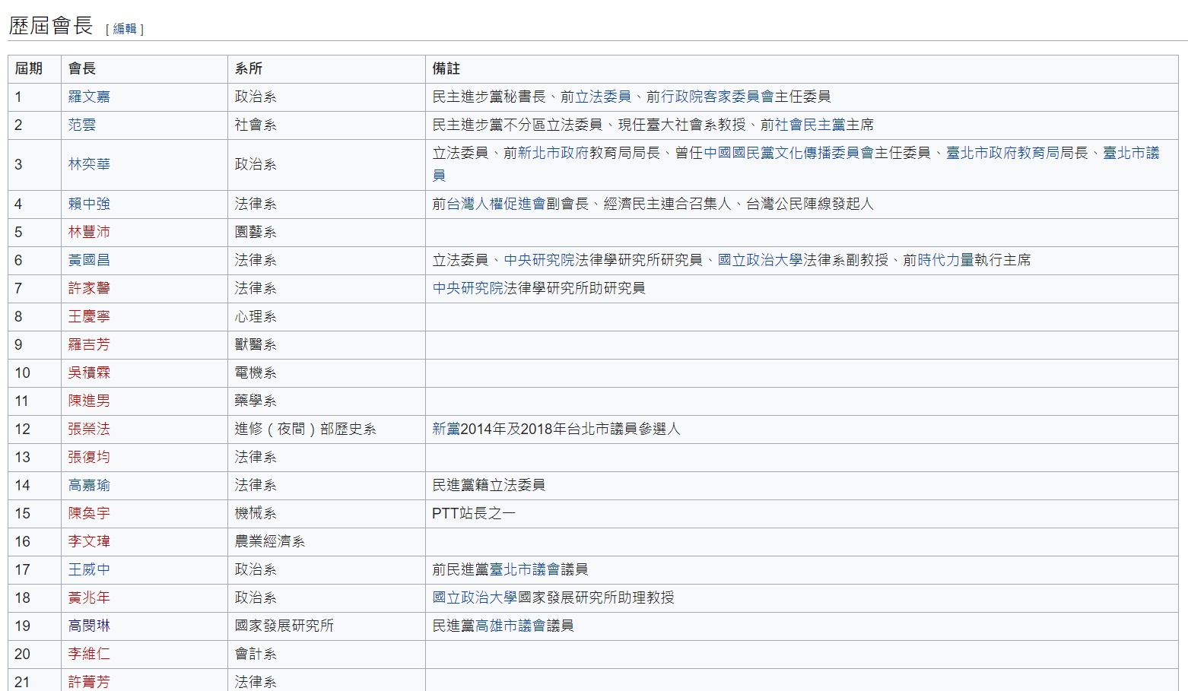This screenshot has width=1188, height=691.
Task: Visit the 王威中 page
Action: [x=89, y=569]
